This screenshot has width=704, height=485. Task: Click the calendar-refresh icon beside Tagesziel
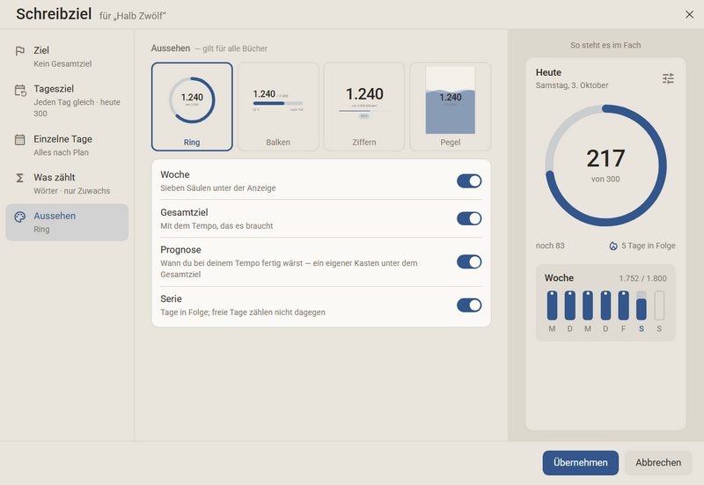pos(20,91)
